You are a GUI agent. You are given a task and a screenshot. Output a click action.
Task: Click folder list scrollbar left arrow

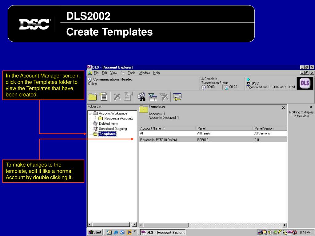90,225
